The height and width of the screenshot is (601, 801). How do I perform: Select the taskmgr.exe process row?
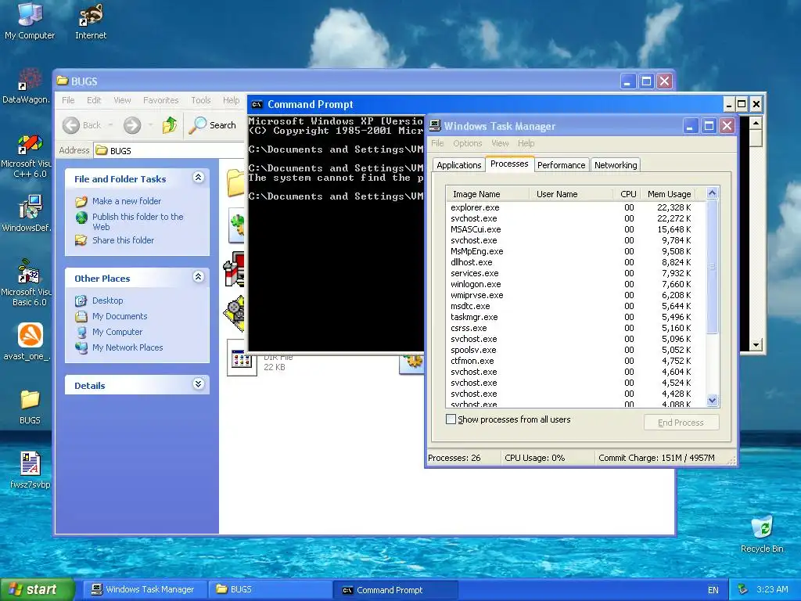tap(576, 317)
